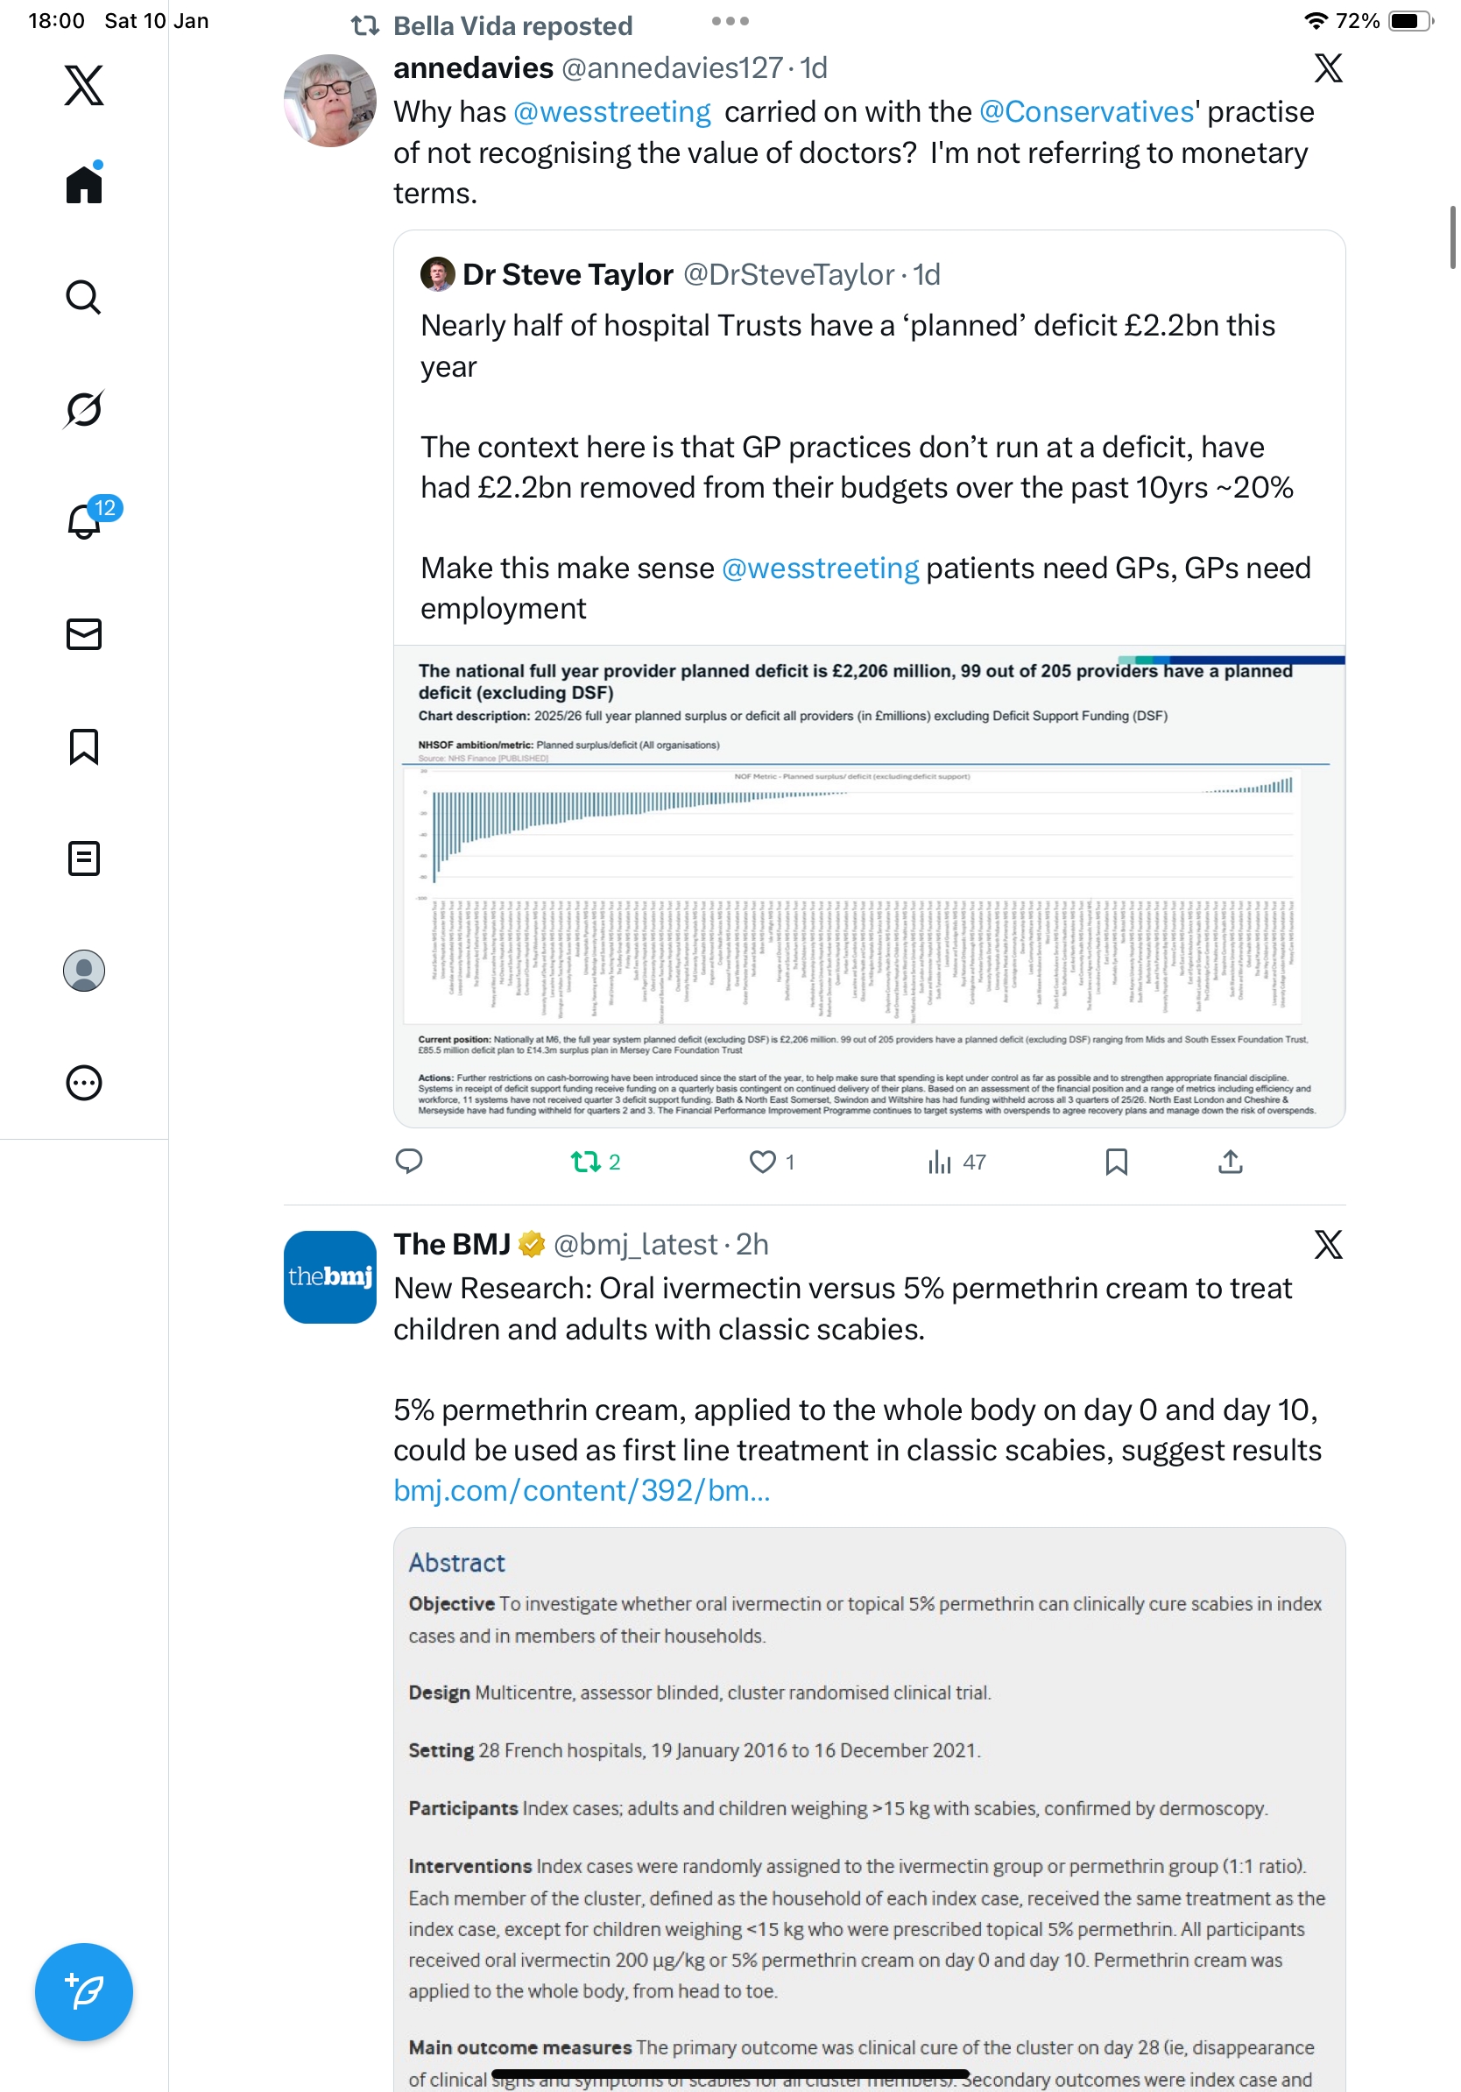The width and height of the screenshot is (1461, 2092).
Task: Bookmark the annedavies post
Action: click(x=1116, y=1162)
